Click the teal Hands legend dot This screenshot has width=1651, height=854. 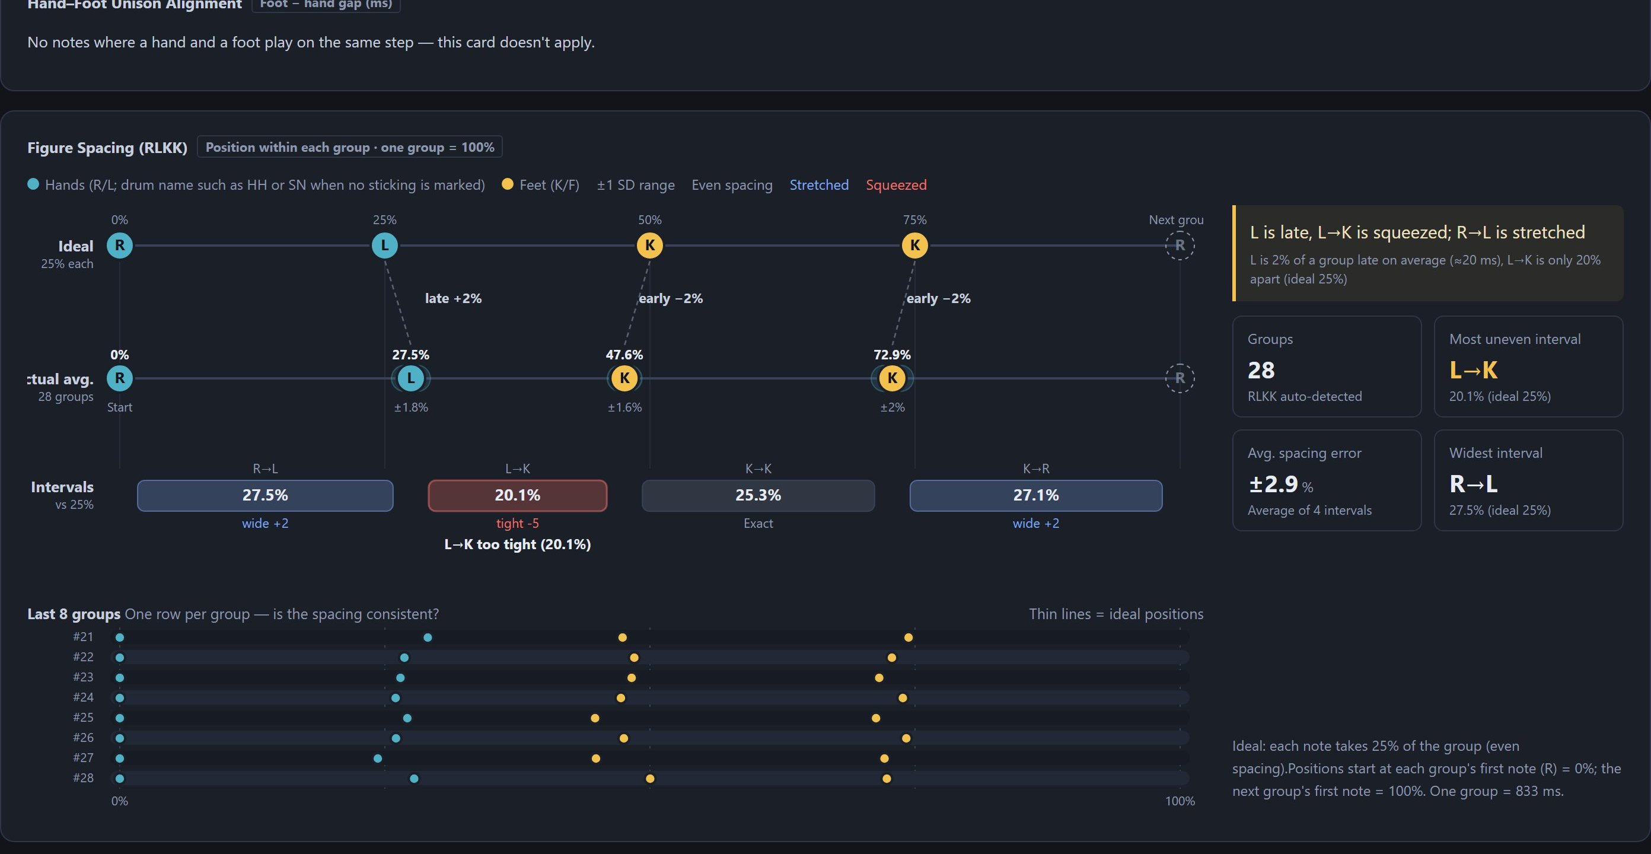click(x=33, y=184)
